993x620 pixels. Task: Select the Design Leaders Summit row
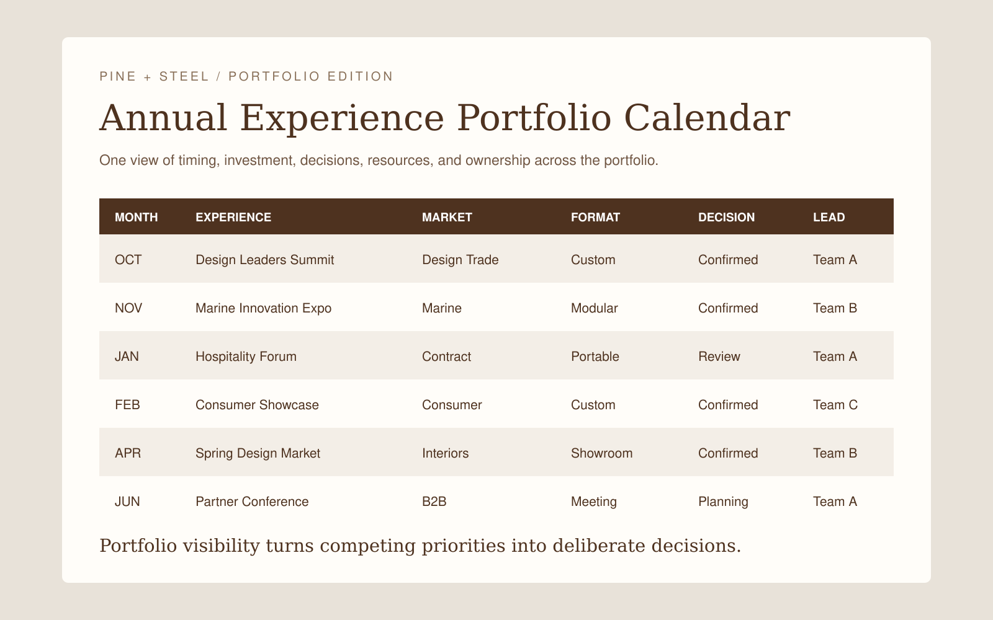(x=496, y=259)
